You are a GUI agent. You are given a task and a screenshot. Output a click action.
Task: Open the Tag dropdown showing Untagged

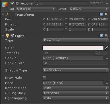point(35,9)
